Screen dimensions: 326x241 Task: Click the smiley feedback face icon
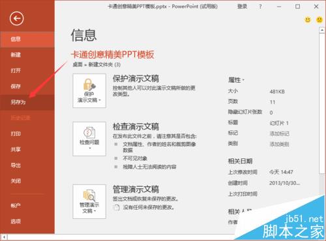(308, 20)
